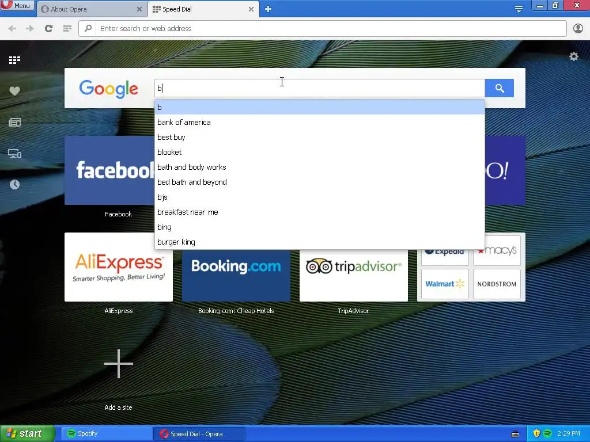This screenshot has height=442, width=590.
Task: Click the Google logo
Action: [109, 89]
